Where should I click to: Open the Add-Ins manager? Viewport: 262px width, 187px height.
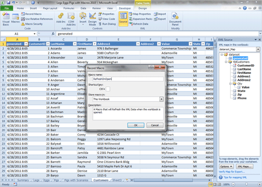click(60, 18)
